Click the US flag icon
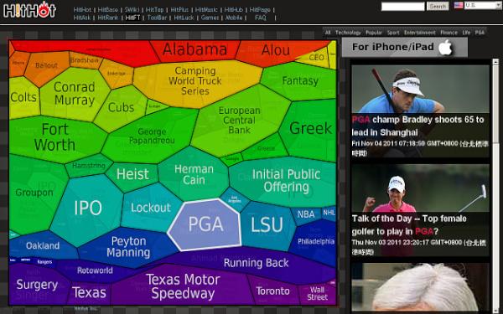 459,5
